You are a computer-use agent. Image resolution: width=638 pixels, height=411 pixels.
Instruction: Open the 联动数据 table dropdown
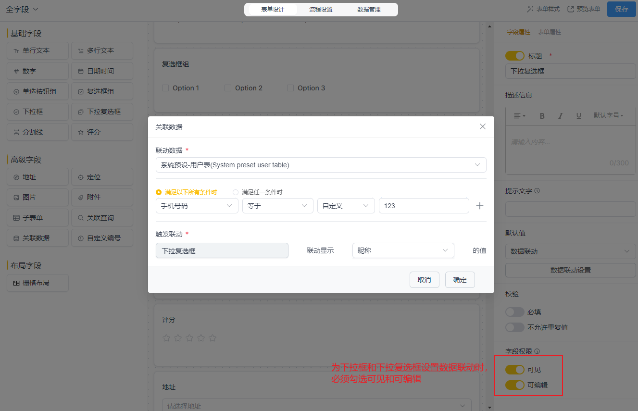tap(321, 165)
